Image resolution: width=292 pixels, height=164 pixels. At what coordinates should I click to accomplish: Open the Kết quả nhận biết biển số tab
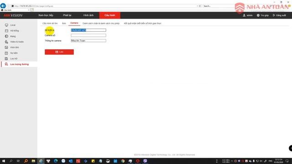143,23
